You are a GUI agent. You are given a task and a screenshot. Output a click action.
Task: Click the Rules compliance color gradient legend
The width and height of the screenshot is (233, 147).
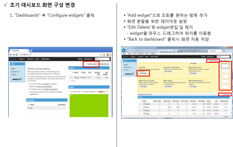tap(101, 92)
